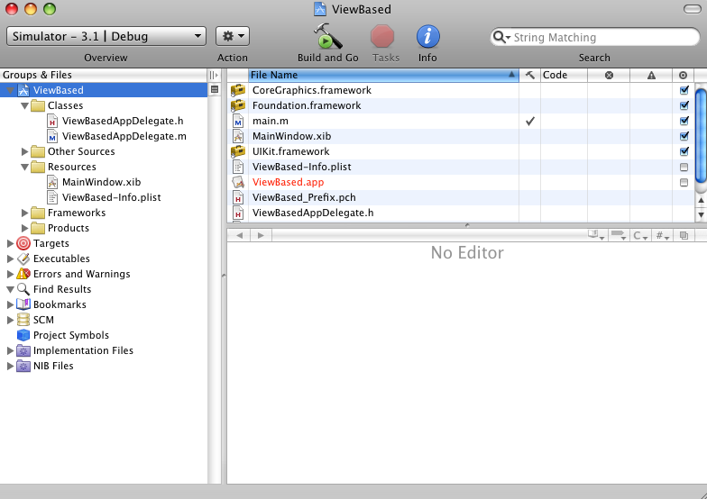Click the red Tasks stop icon
The width and height of the screenshot is (707, 499).
382,36
